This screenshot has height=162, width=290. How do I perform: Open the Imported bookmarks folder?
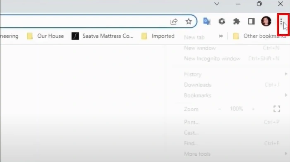click(158, 36)
